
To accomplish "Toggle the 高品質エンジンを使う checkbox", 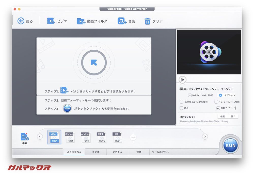I will (182, 102).
